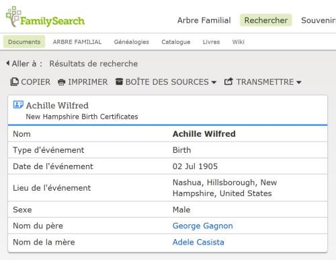
Task: Click the Boîte des sources box icon
Action: [119, 82]
